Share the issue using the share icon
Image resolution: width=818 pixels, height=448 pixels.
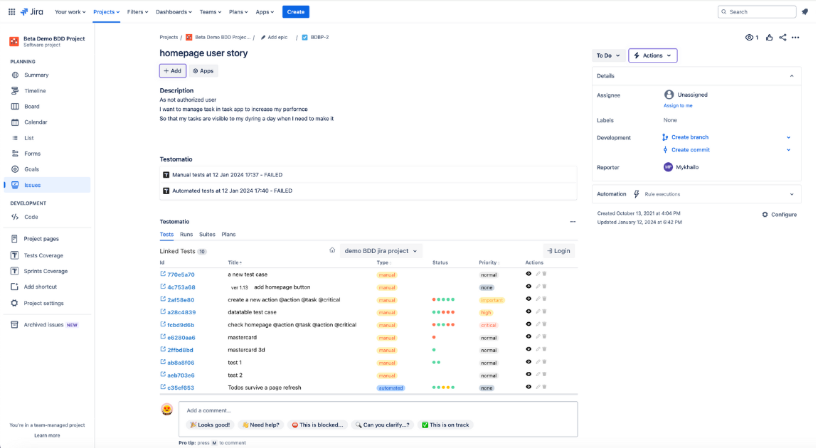(x=782, y=37)
